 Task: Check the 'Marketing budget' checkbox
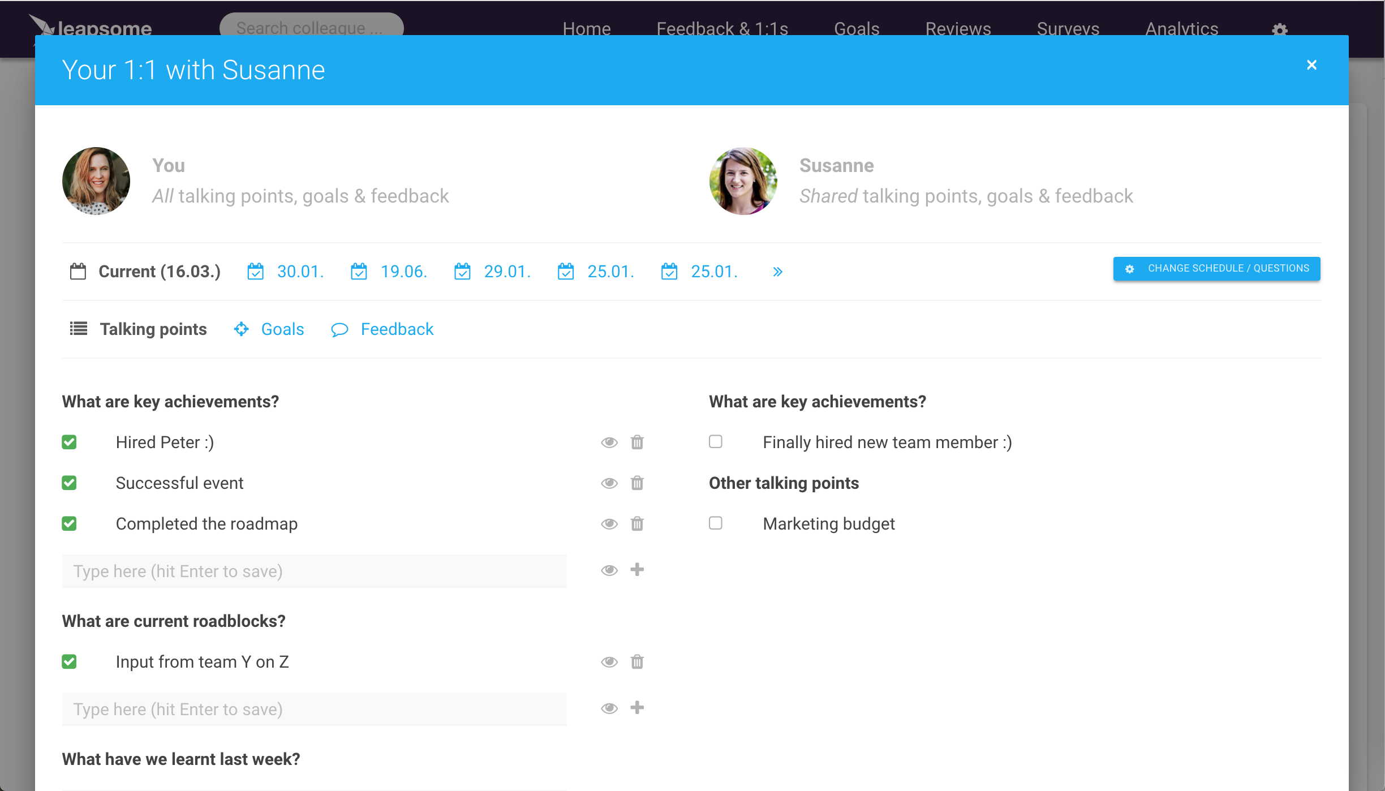click(716, 523)
